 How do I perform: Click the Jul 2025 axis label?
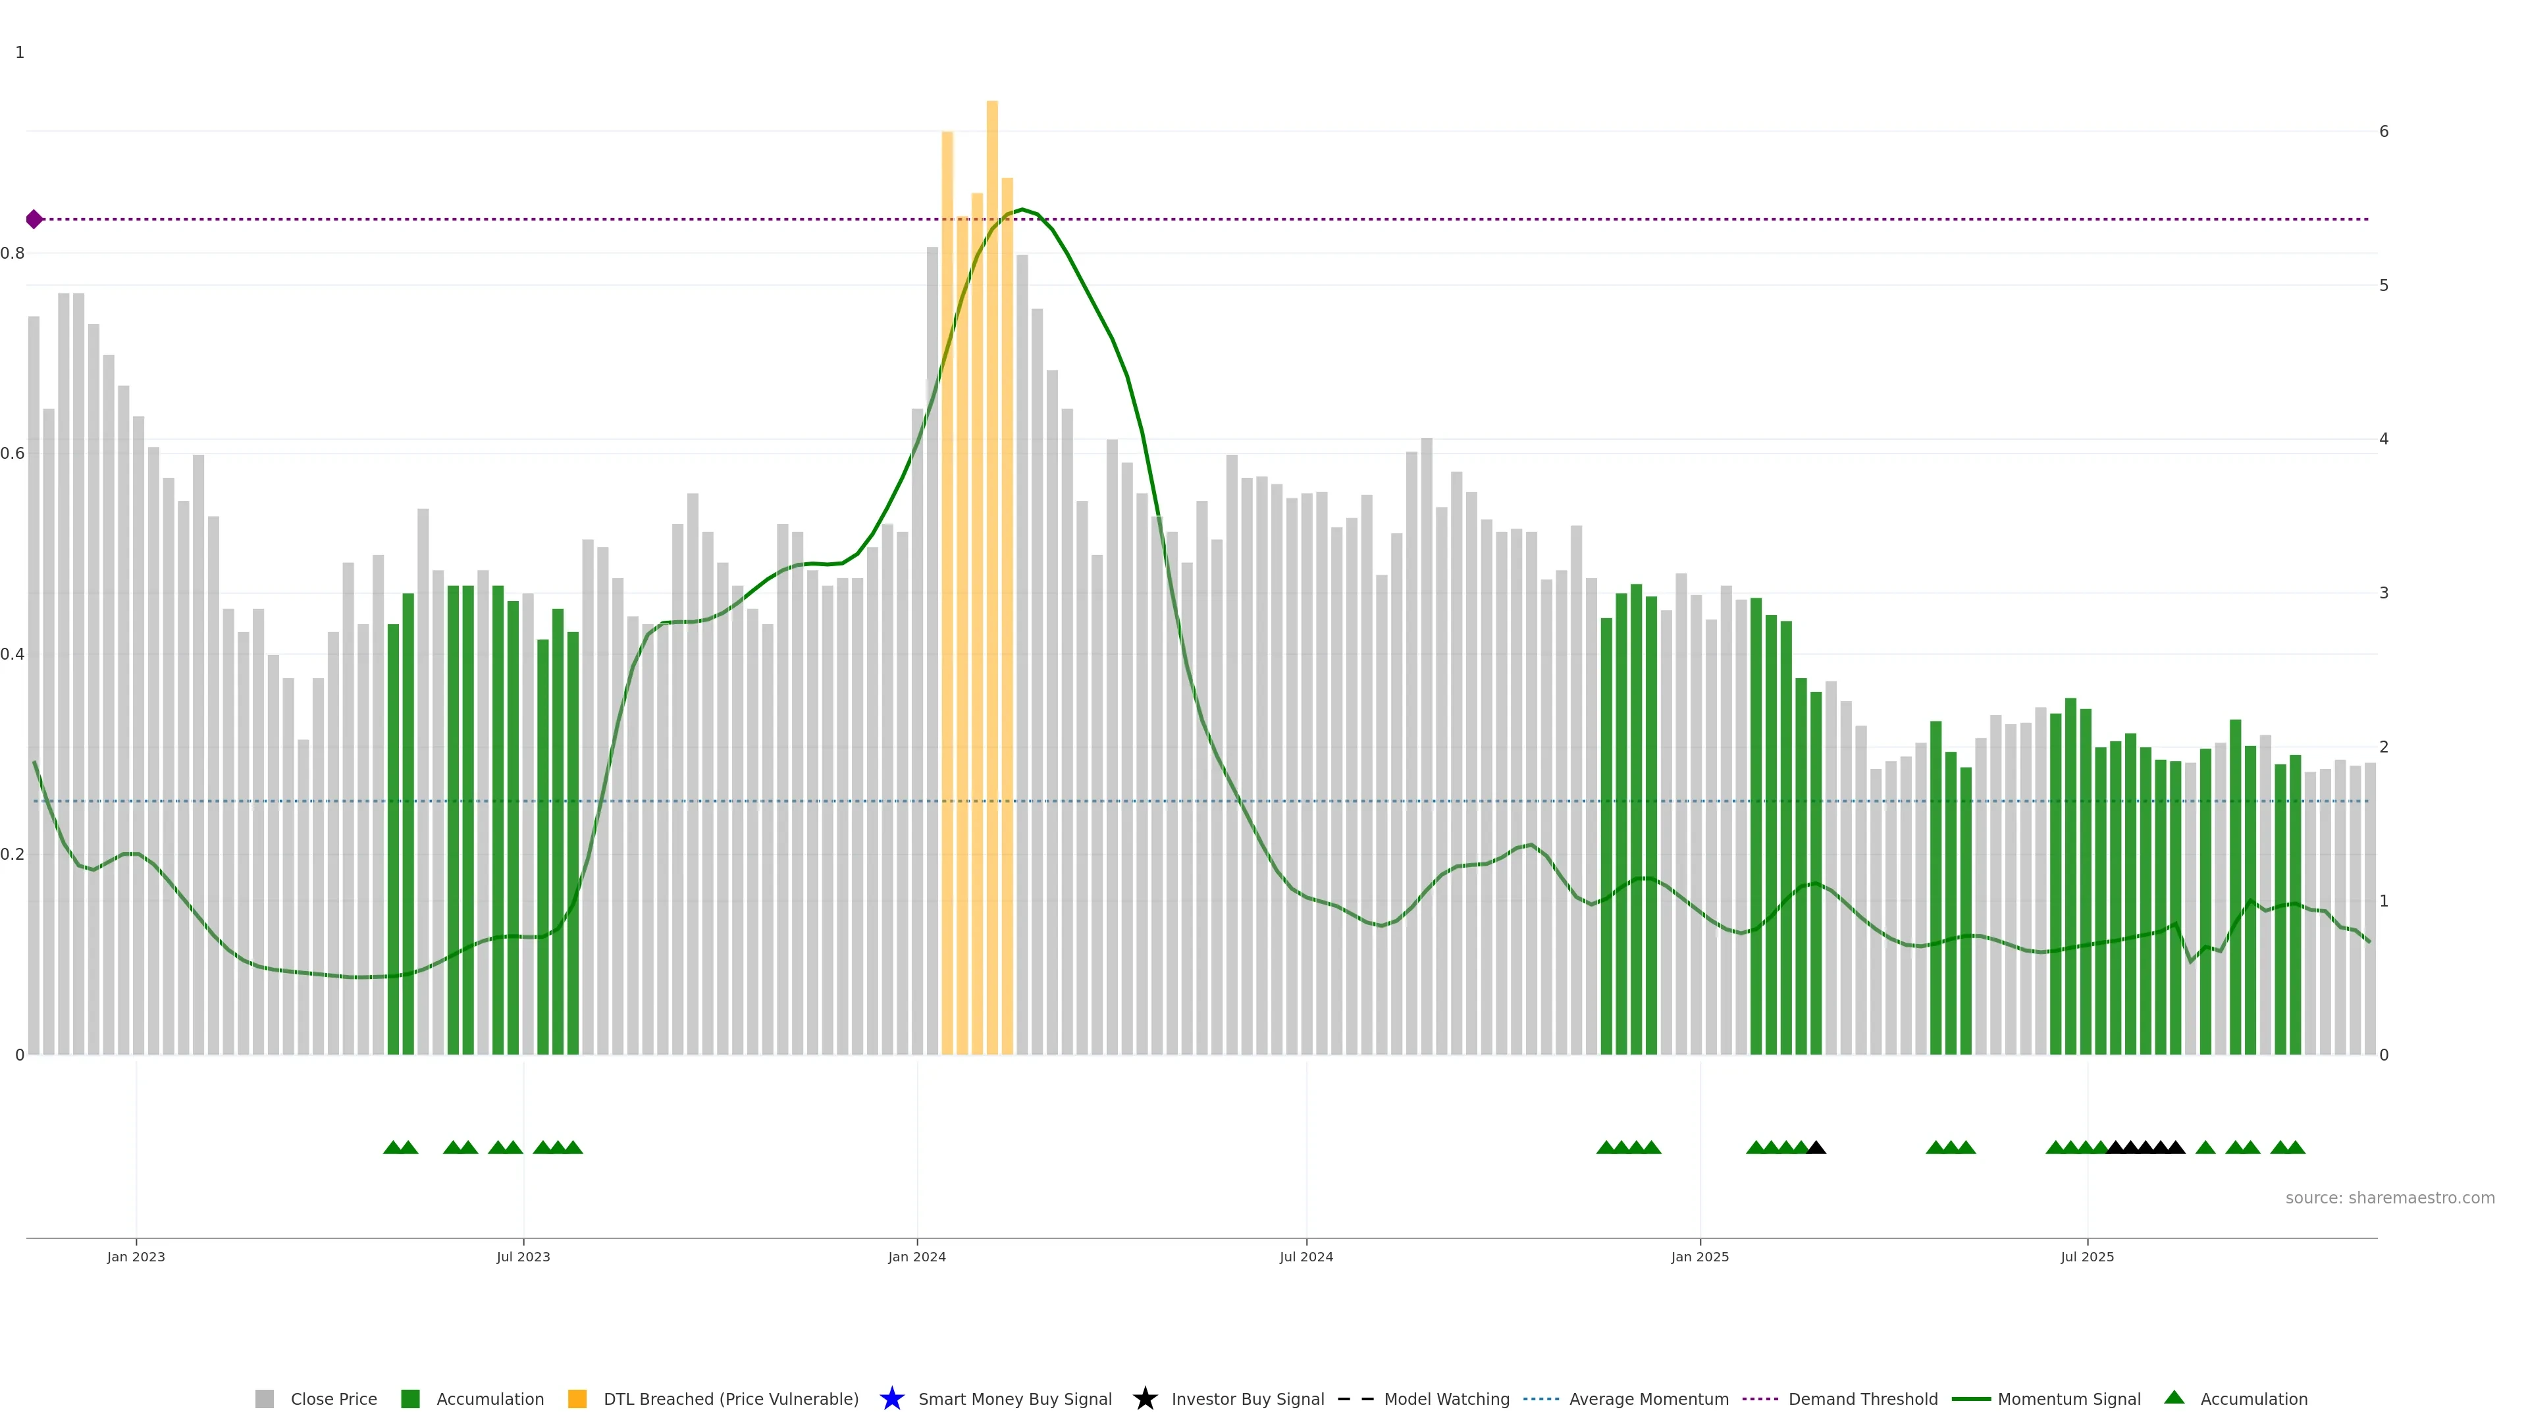tap(2086, 1256)
